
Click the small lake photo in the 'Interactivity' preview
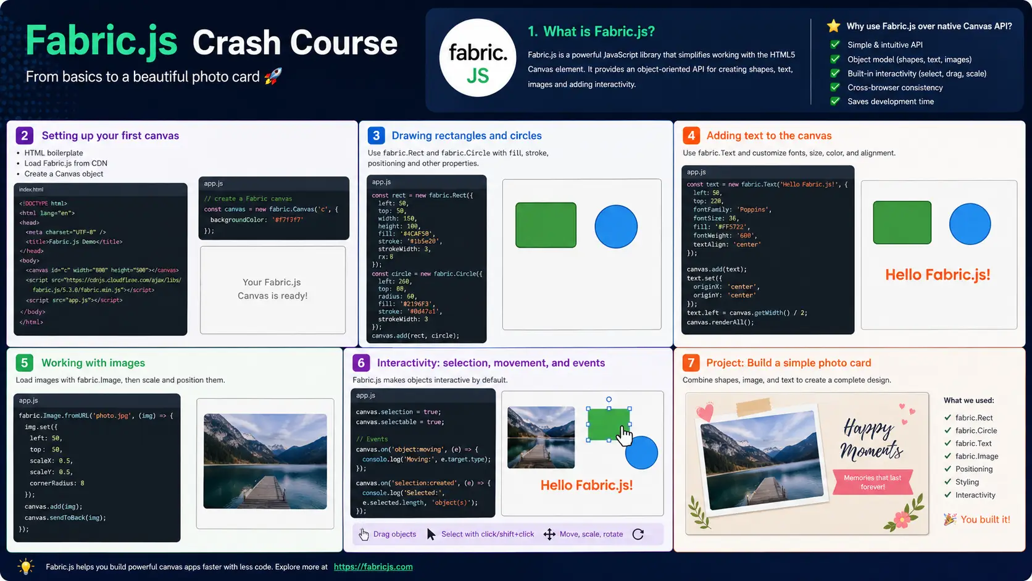(541, 437)
